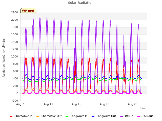162x121 pixels.
Task: Click the orange Shortwave Out legend swatch
Action: [x=38, y=116]
